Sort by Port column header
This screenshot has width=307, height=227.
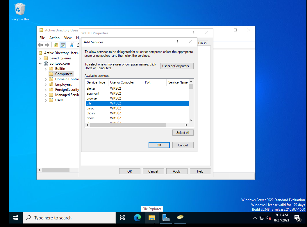click(155, 82)
